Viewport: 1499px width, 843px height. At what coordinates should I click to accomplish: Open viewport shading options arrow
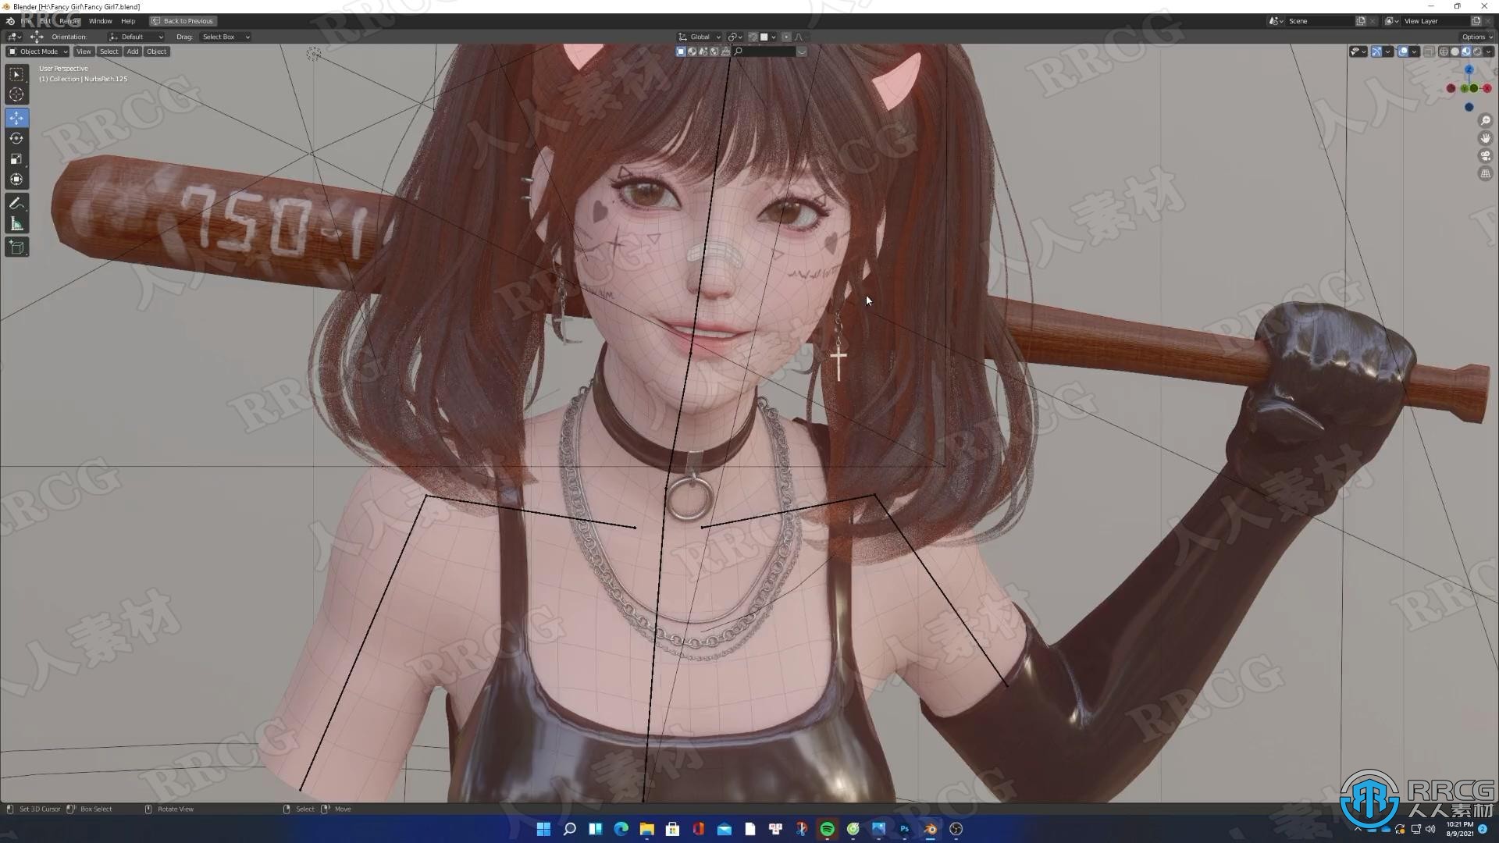coord(1488,52)
